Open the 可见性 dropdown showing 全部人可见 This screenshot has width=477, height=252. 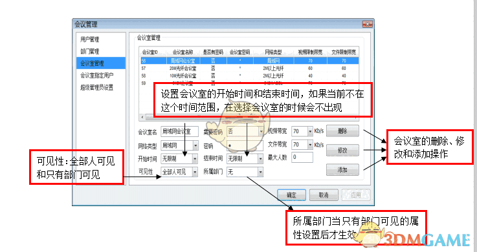[x=195, y=172]
